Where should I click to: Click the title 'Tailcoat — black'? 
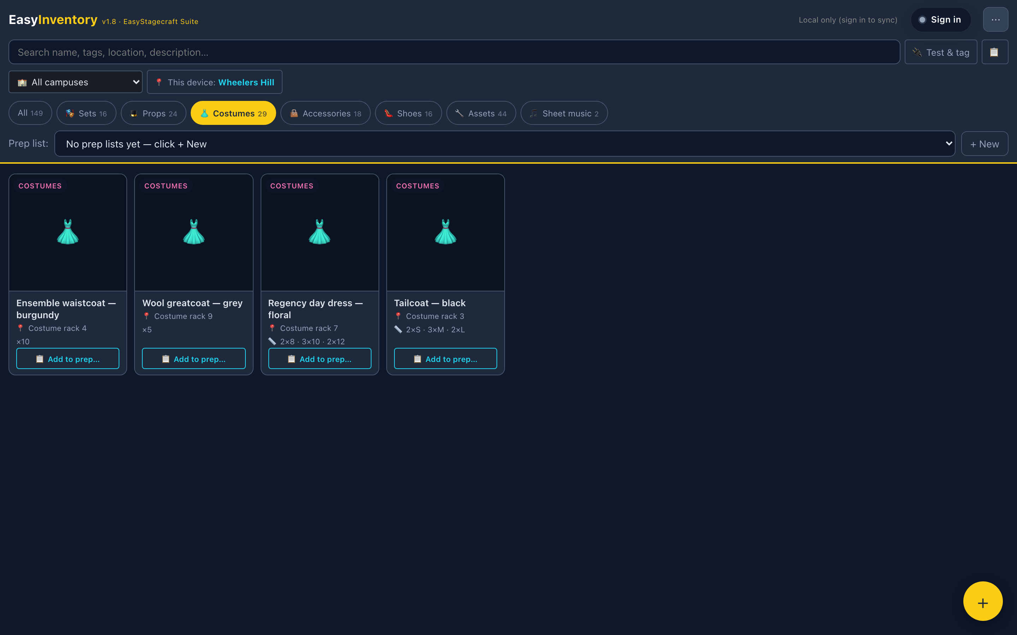[429, 303]
